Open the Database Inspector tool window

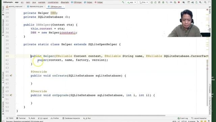pos(71,118)
